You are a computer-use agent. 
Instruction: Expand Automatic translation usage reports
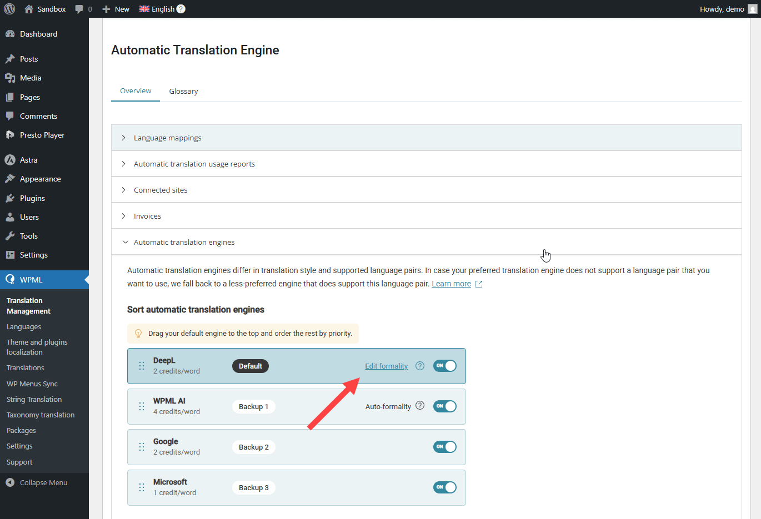click(427, 164)
